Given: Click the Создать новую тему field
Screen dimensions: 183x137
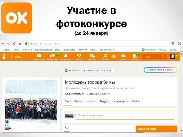Looking at the screenshot, I should (125, 115).
